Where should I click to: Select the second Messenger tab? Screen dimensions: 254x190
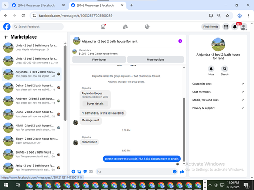(95, 5)
